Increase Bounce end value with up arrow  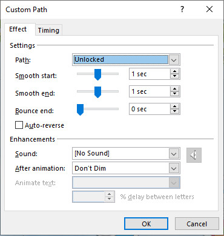tap(174, 107)
